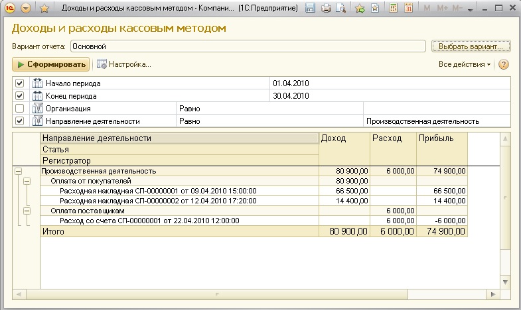Click the M+ memory add button

tap(442, 8)
